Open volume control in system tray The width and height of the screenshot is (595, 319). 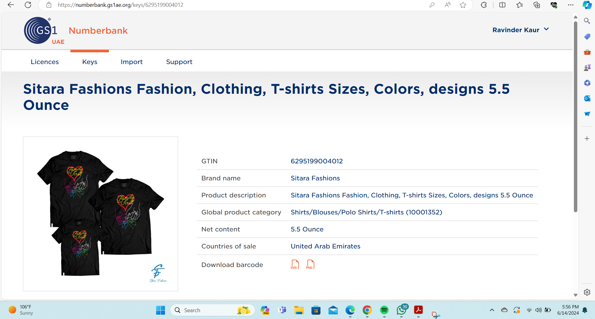(x=539, y=310)
